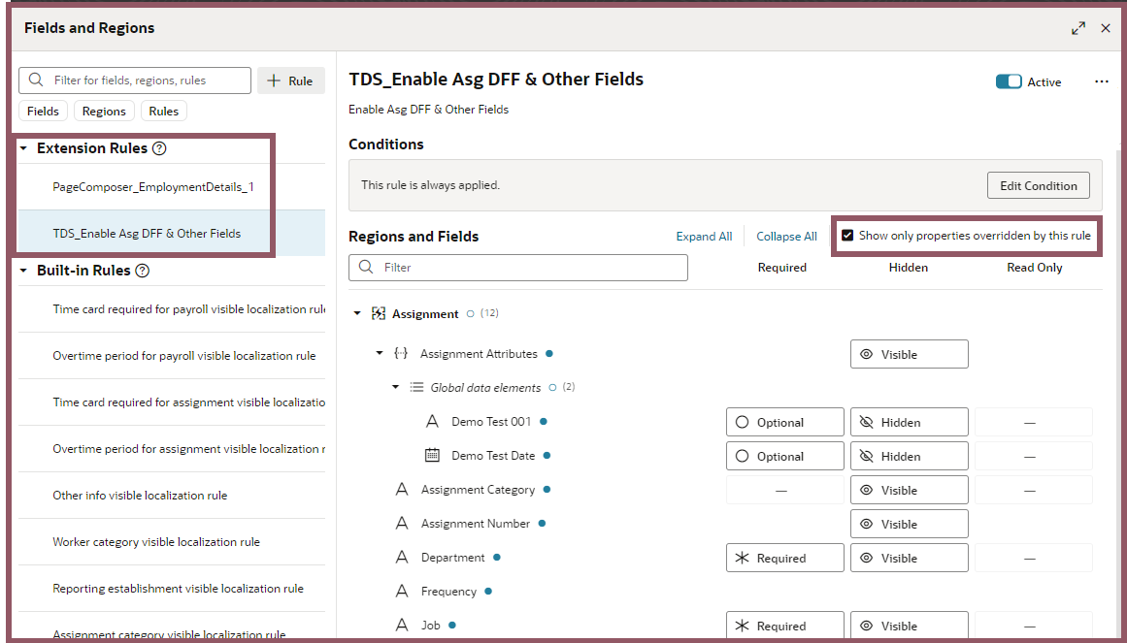This screenshot has height=643, width=1127.
Task: Click the Edit Condition button
Action: click(1038, 186)
